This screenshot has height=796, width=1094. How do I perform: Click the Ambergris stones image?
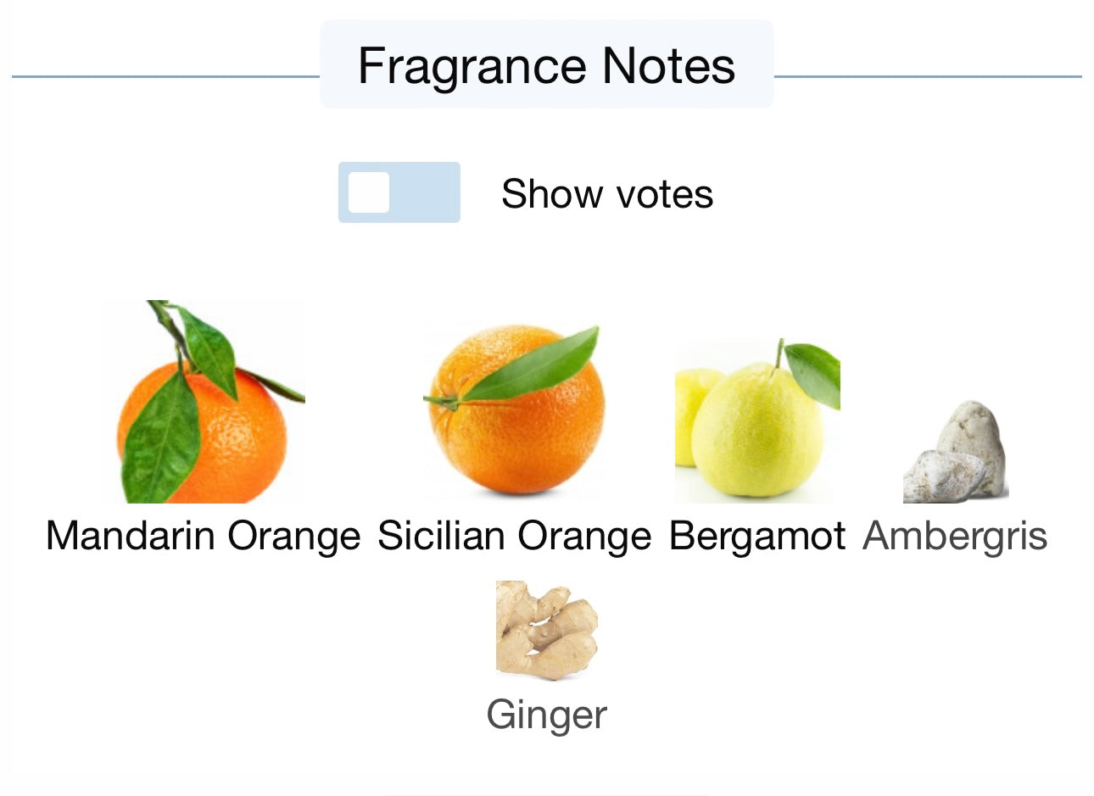point(956,454)
